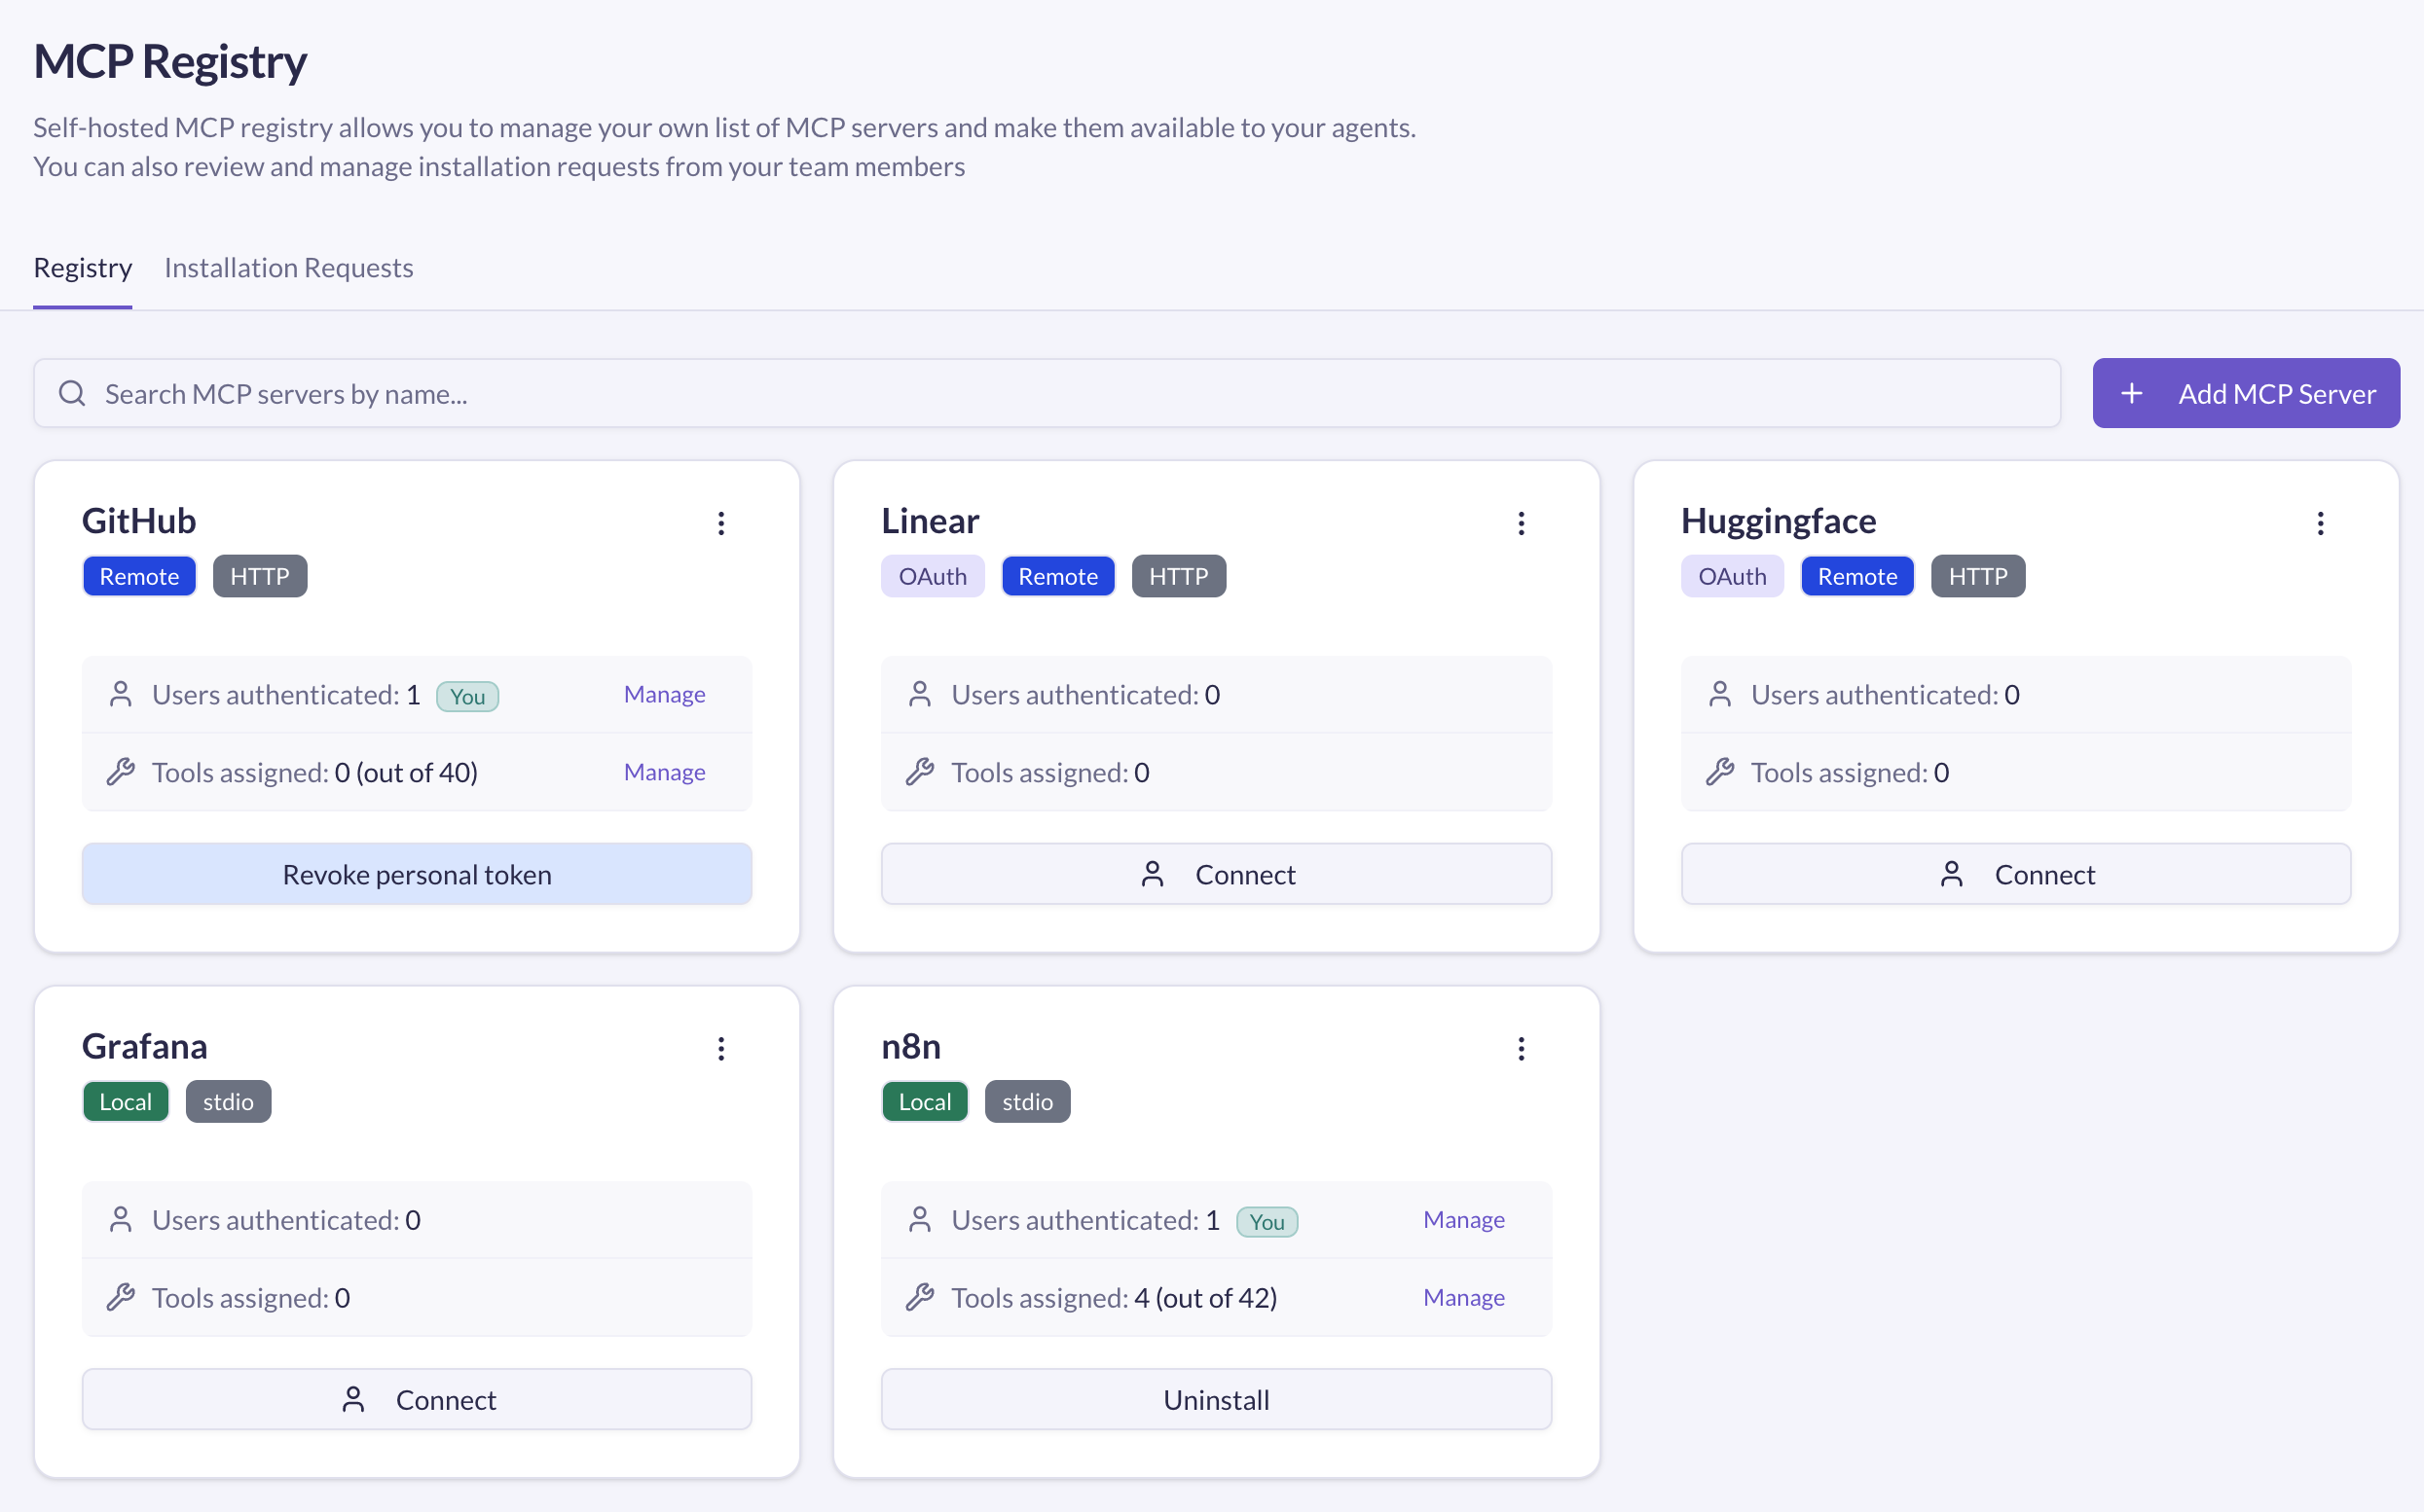2424x1512 pixels.
Task: Connect to the Grafana server
Action: click(x=417, y=1399)
